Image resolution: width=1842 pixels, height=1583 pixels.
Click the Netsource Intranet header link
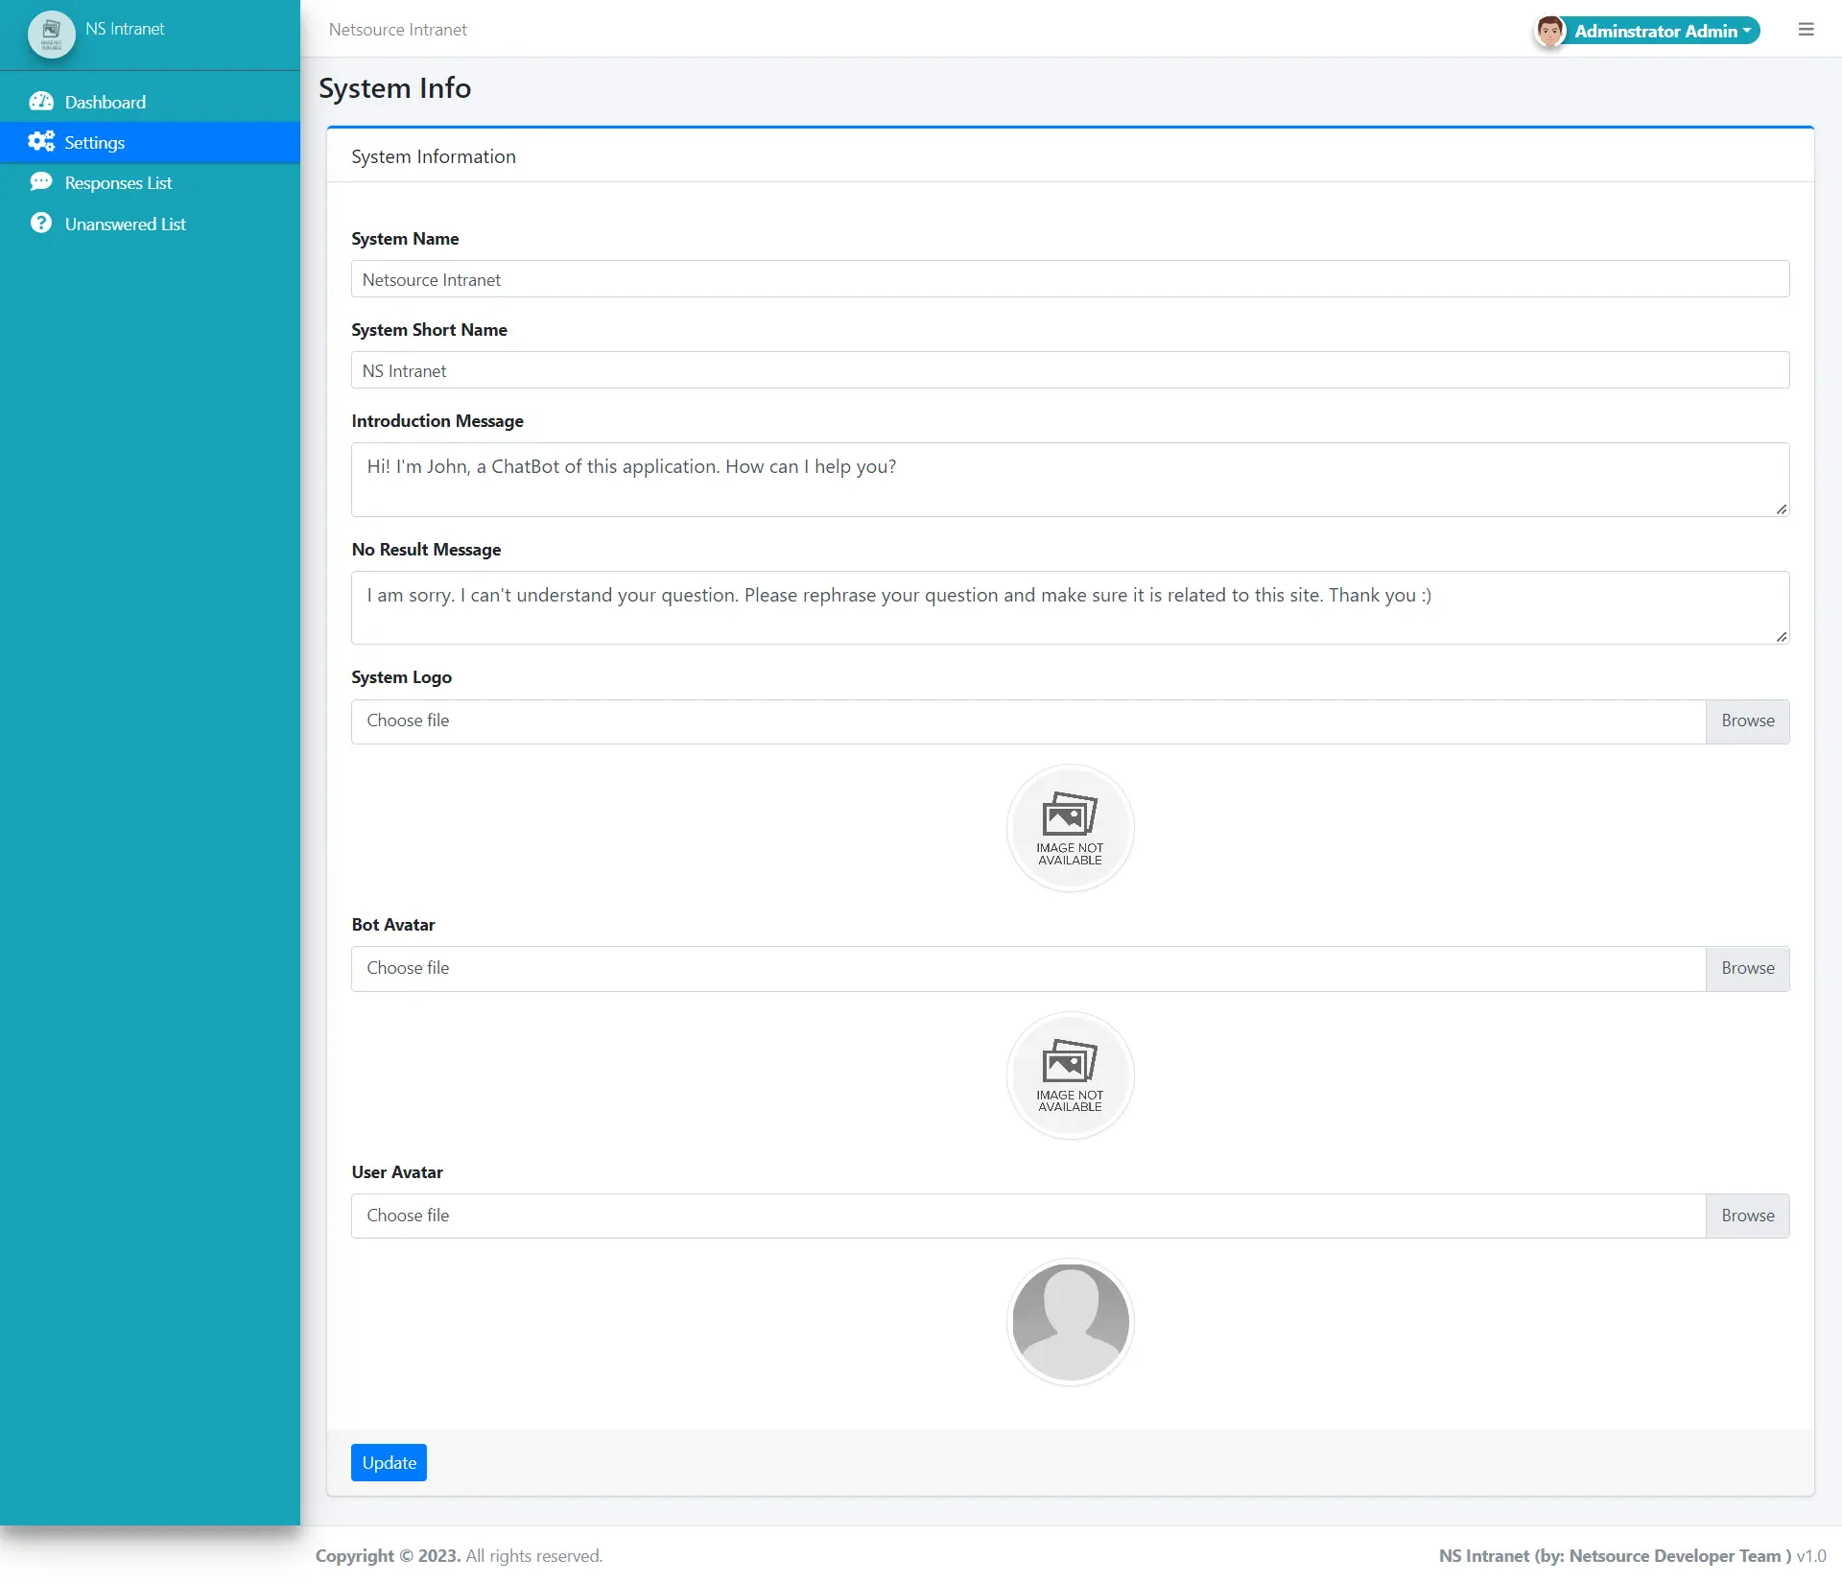(397, 30)
